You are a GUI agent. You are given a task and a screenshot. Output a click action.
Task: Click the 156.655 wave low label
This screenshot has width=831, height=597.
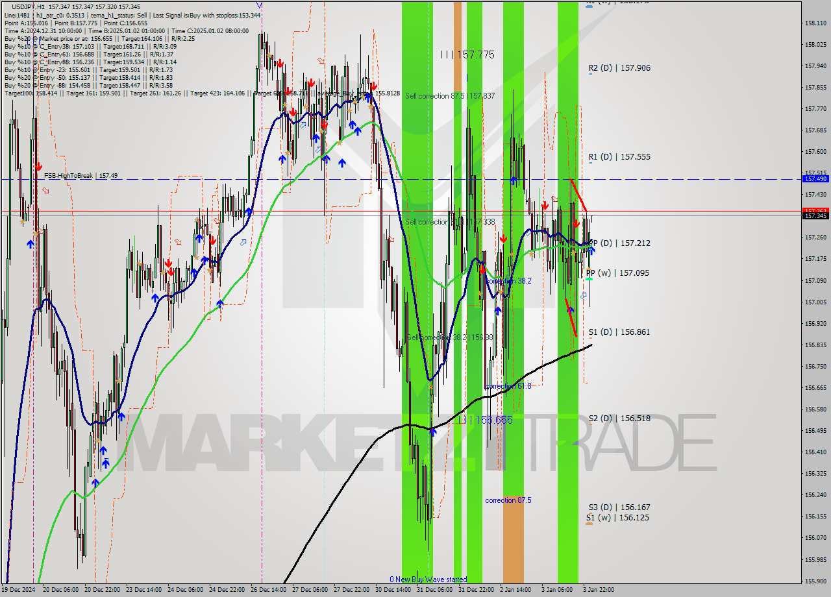tap(484, 420)
